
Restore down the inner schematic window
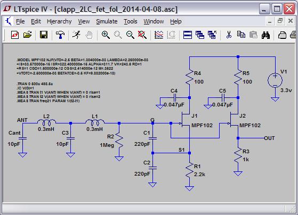pyautogui.click(x=280, y=21)
